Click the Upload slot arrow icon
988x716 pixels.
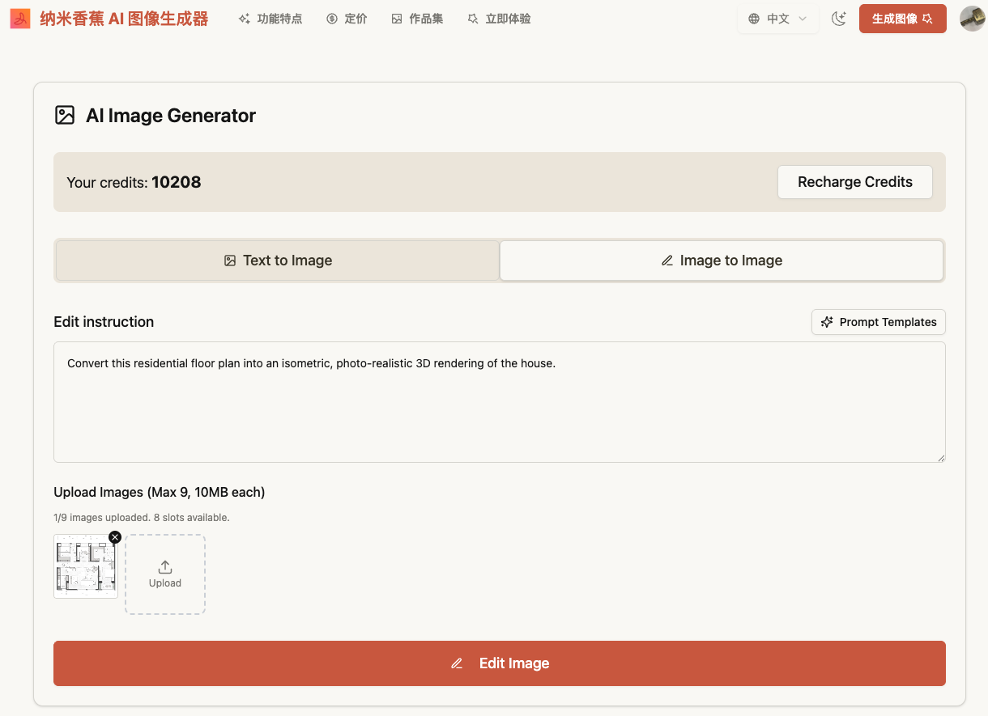click(x=165, y=566)
